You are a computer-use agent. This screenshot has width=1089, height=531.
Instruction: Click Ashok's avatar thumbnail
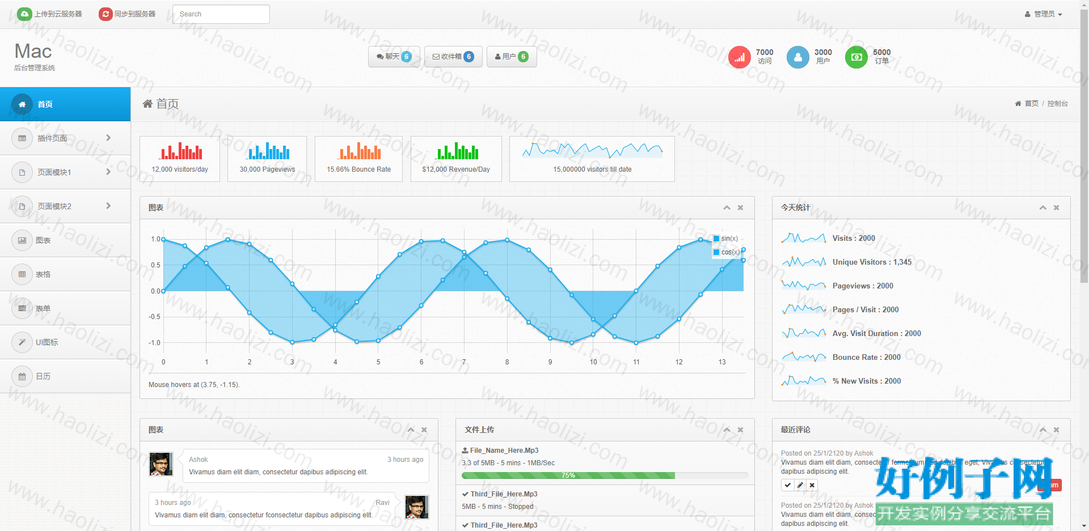pos(161,464)
